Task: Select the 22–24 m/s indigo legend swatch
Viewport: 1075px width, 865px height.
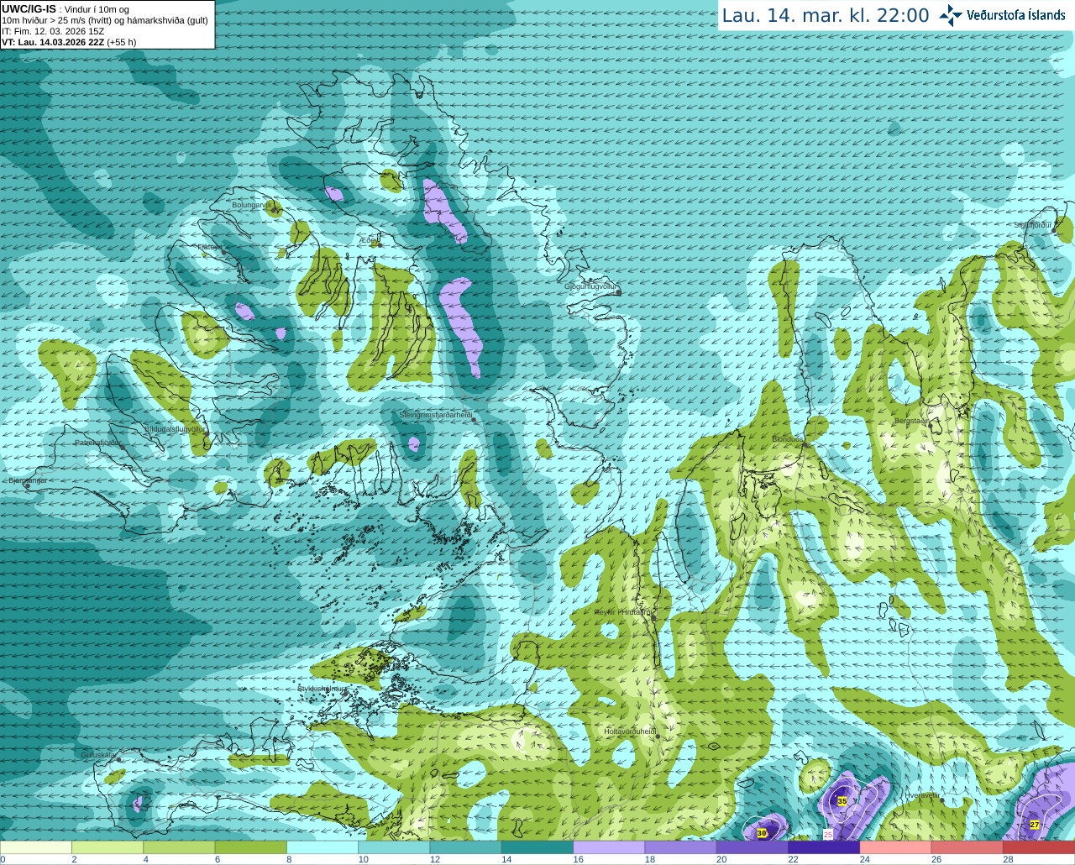Action: tap(824, 847)
